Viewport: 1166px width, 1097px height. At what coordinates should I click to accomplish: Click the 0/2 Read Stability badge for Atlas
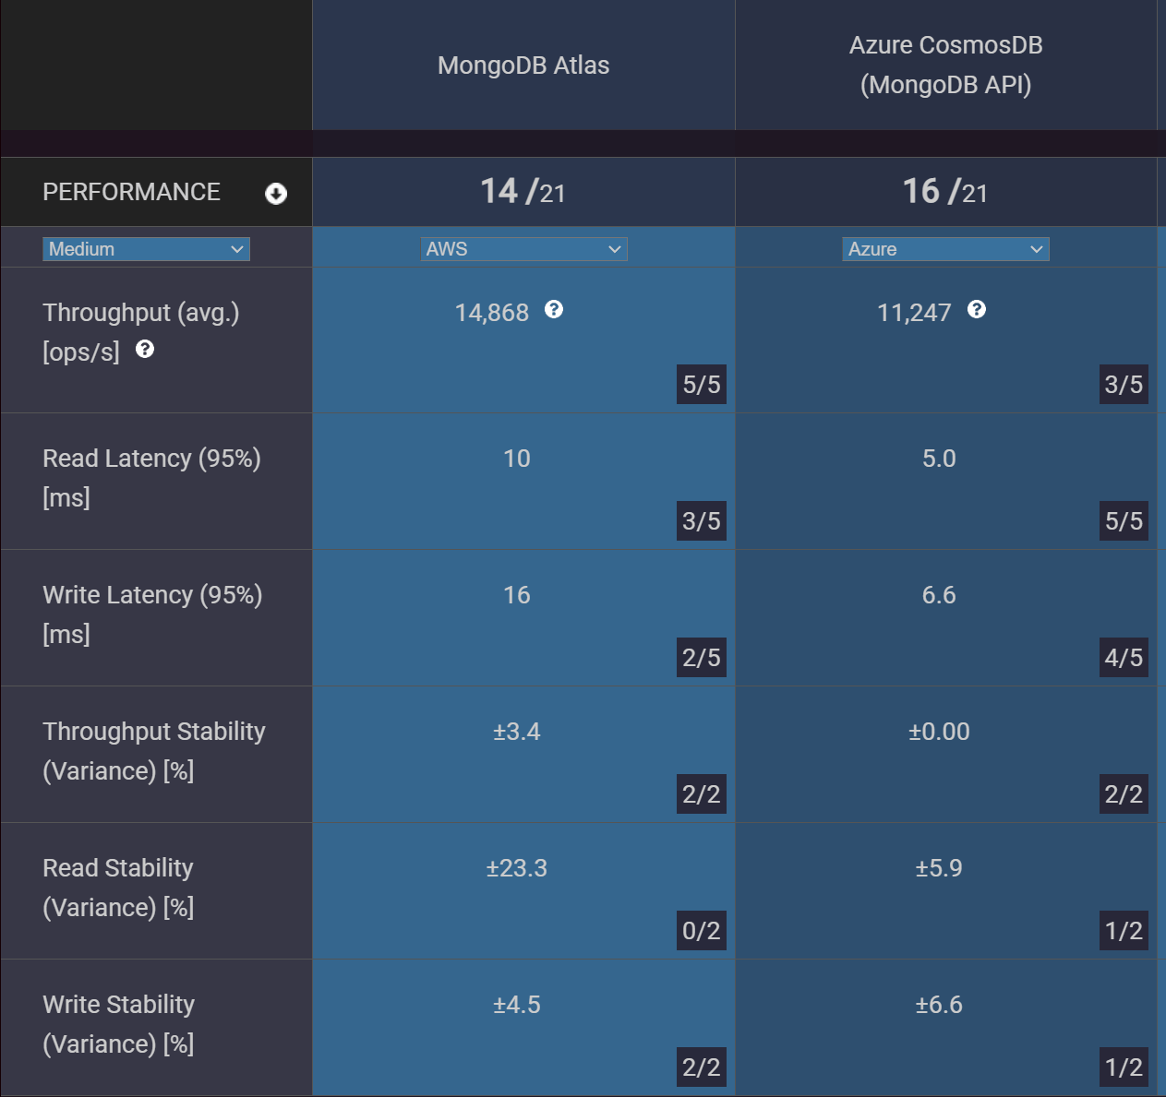click(x=700, y=931)
